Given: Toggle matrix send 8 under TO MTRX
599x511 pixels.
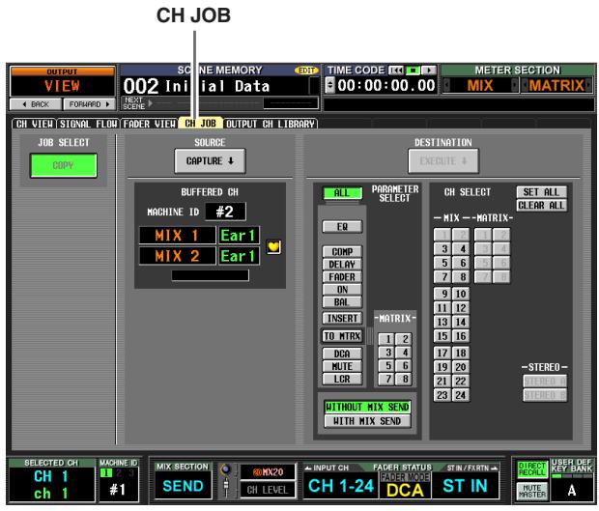Looking at the screenshot, I should [x=404, y=380].
